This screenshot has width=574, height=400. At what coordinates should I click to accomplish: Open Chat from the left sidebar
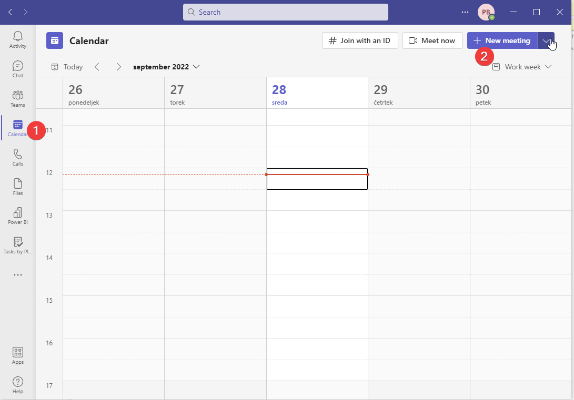(x=18, y=69)
